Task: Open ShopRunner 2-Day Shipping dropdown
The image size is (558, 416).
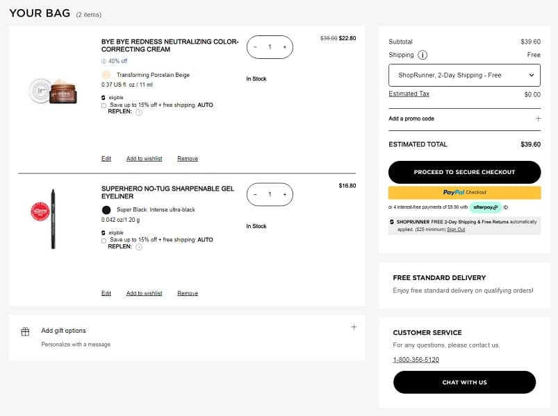Action: pos(464,75)
